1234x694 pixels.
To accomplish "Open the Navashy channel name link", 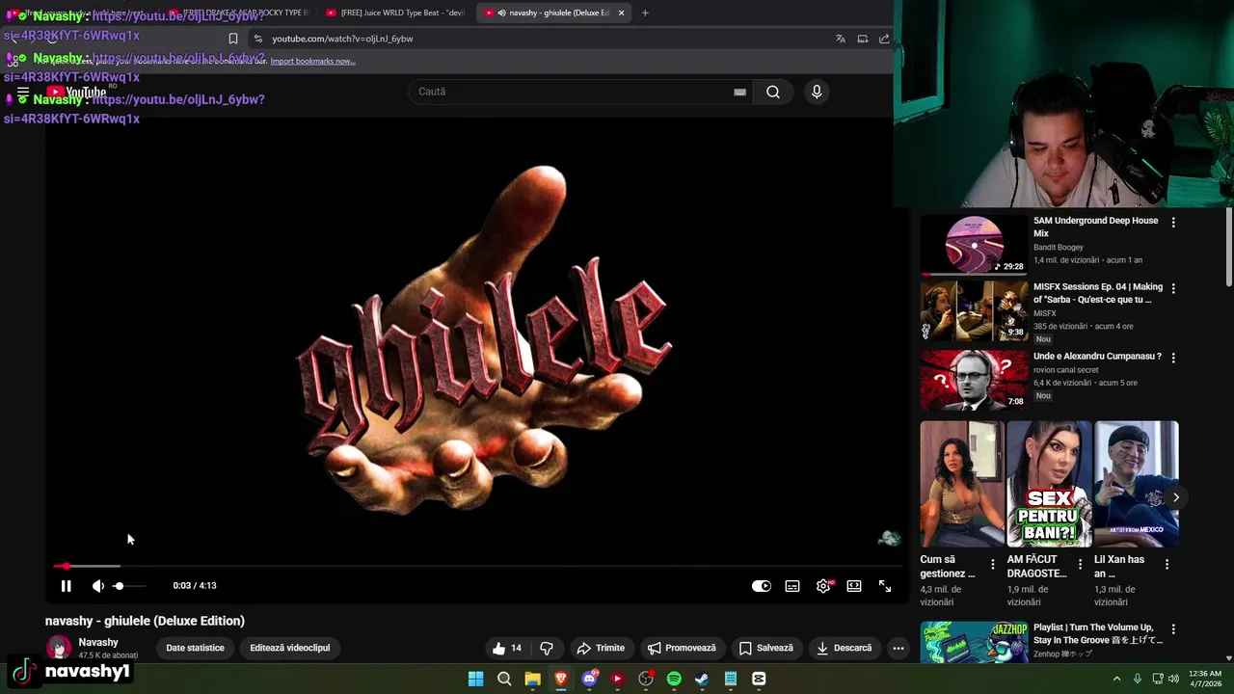I will pos(98,642).
